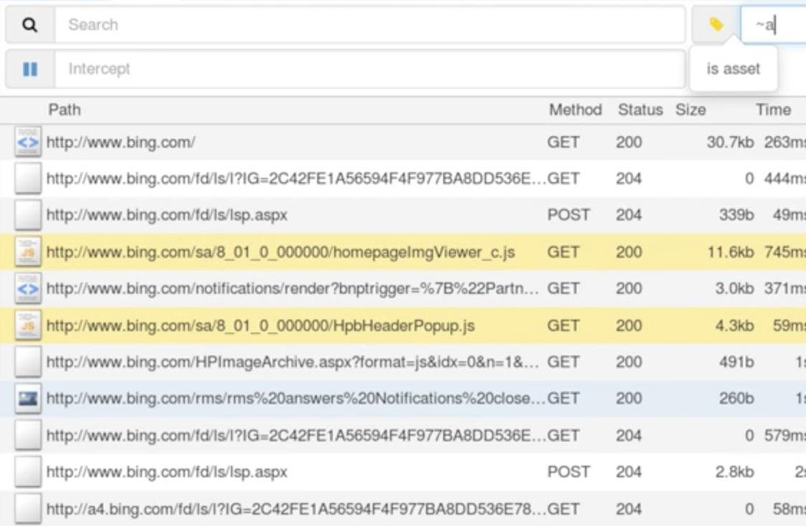Image resolution: width=806 pixels, height=526 pixels.
Task: Click JS icon of HpbHeaderPopup.js row
Action: point(28,325)
